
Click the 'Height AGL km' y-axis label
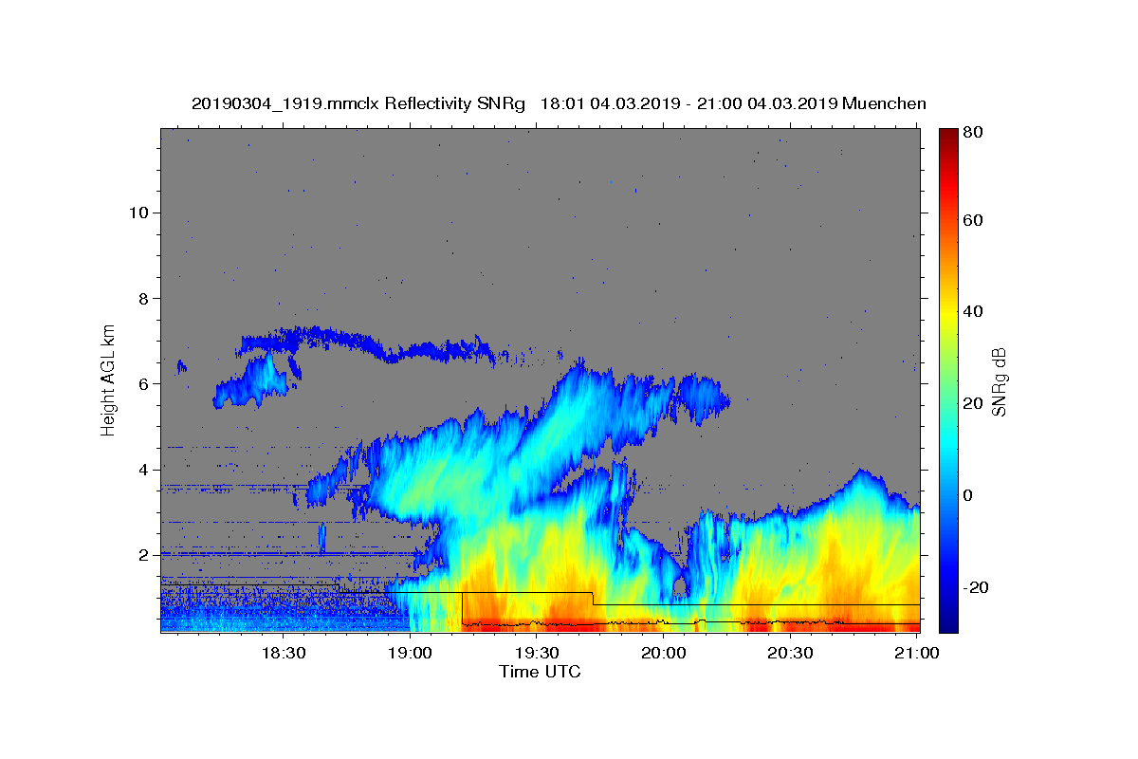pyautogui.click(x=109, y=379)
